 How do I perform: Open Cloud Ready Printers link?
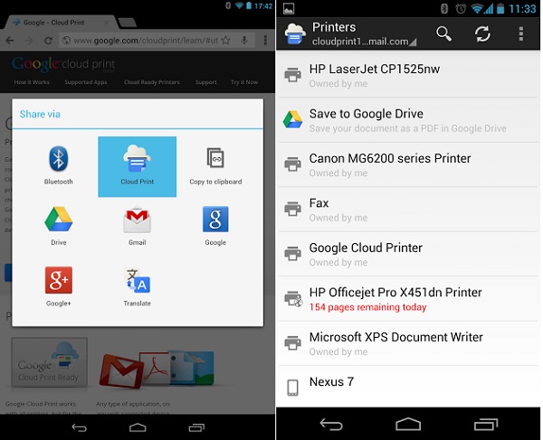point(150,82)
